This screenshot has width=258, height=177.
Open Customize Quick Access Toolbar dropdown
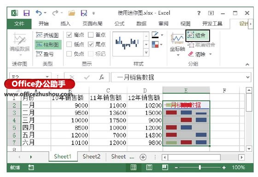[94, 13]
